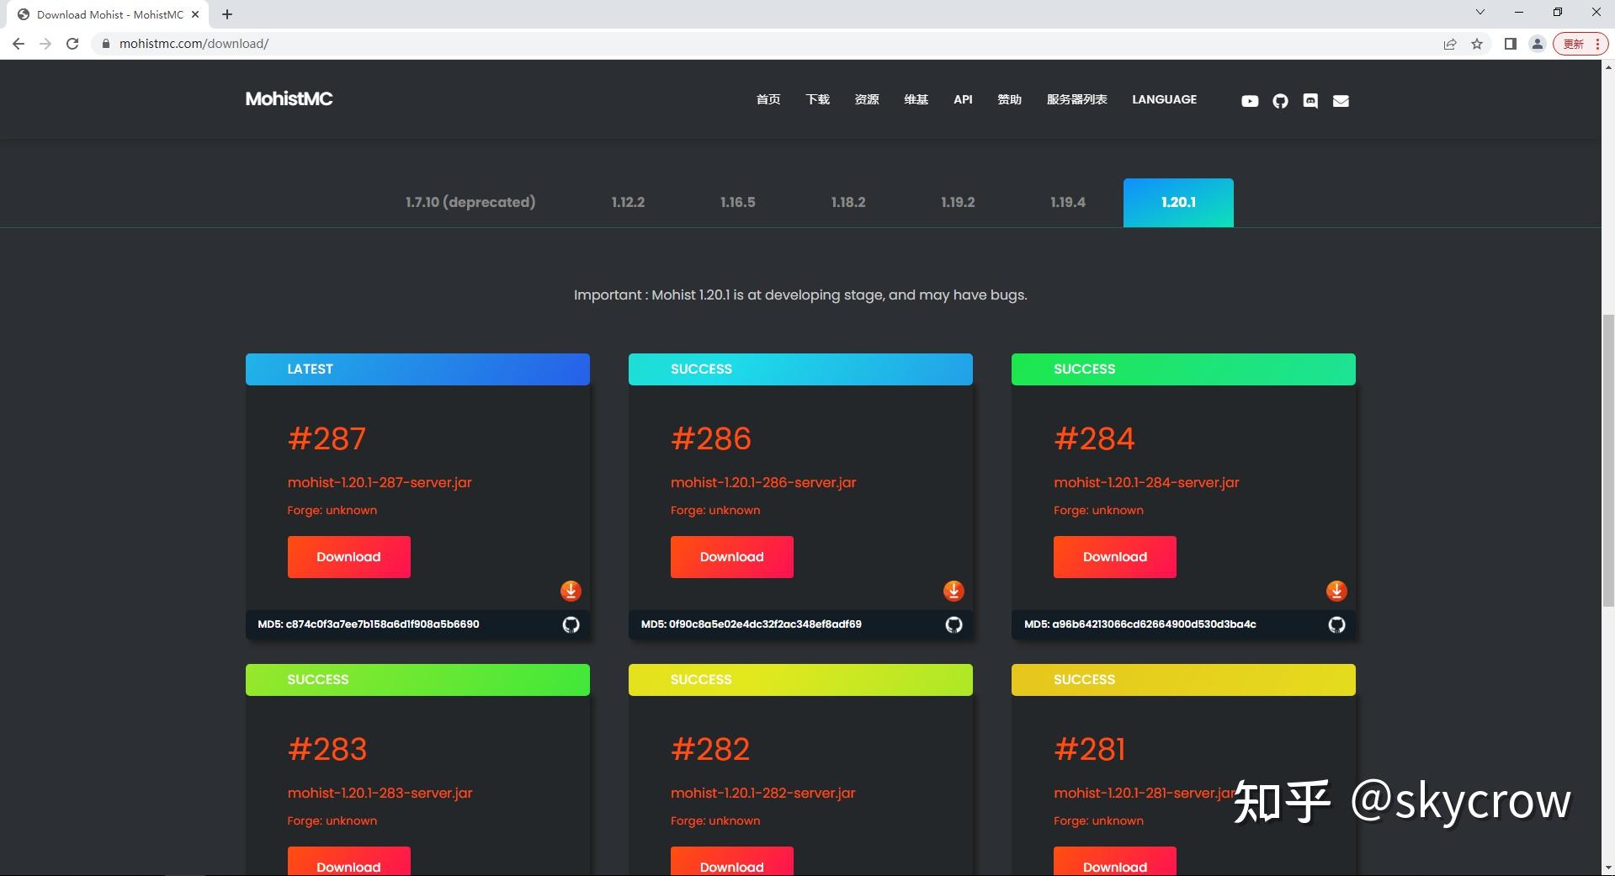The height and width of the screenshot is (876, 1615).
Task: Download build #282 with Download button
Action: [x=731, y=862]
